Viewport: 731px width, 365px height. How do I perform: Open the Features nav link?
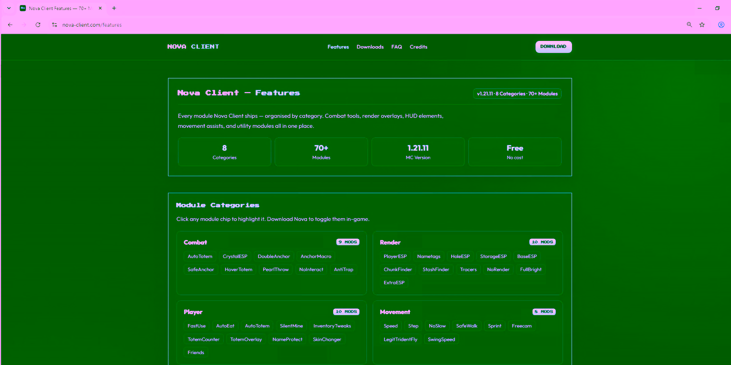tap(338, 47)
